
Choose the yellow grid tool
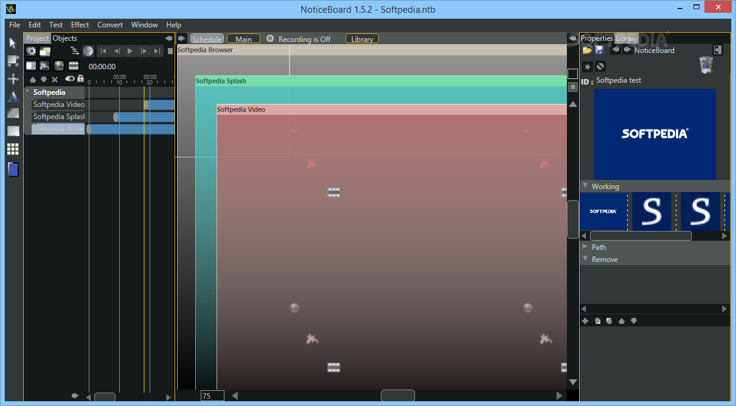point(13,149)
